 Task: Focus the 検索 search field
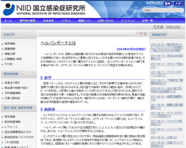pos(163,10)
